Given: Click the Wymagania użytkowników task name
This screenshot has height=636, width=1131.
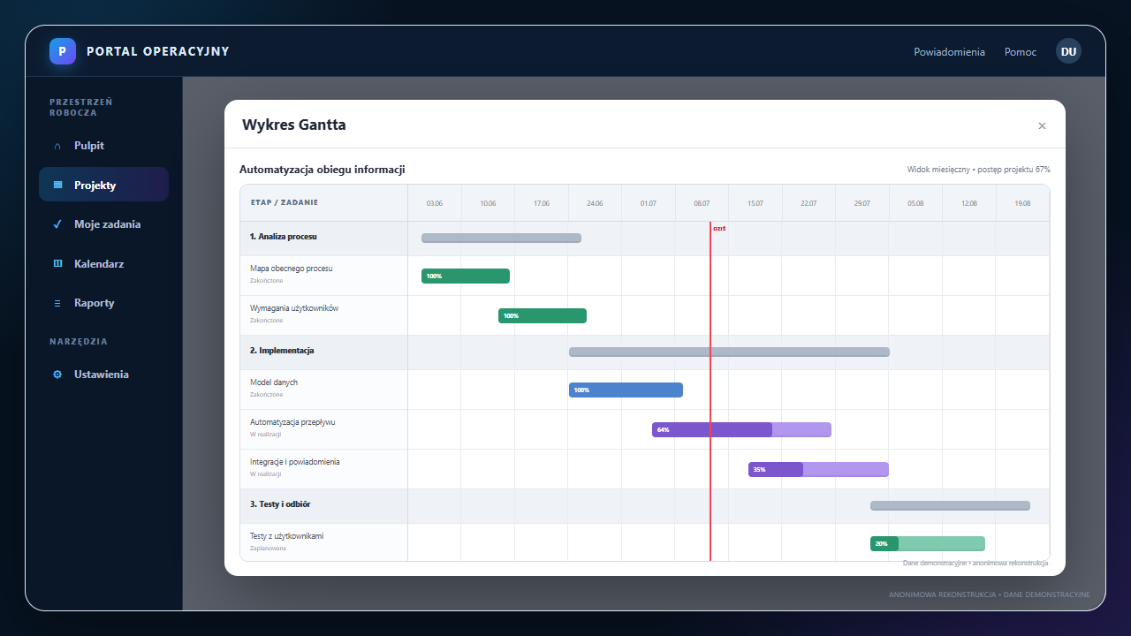Looking at the screenshot, I should (x=294, y=307).
